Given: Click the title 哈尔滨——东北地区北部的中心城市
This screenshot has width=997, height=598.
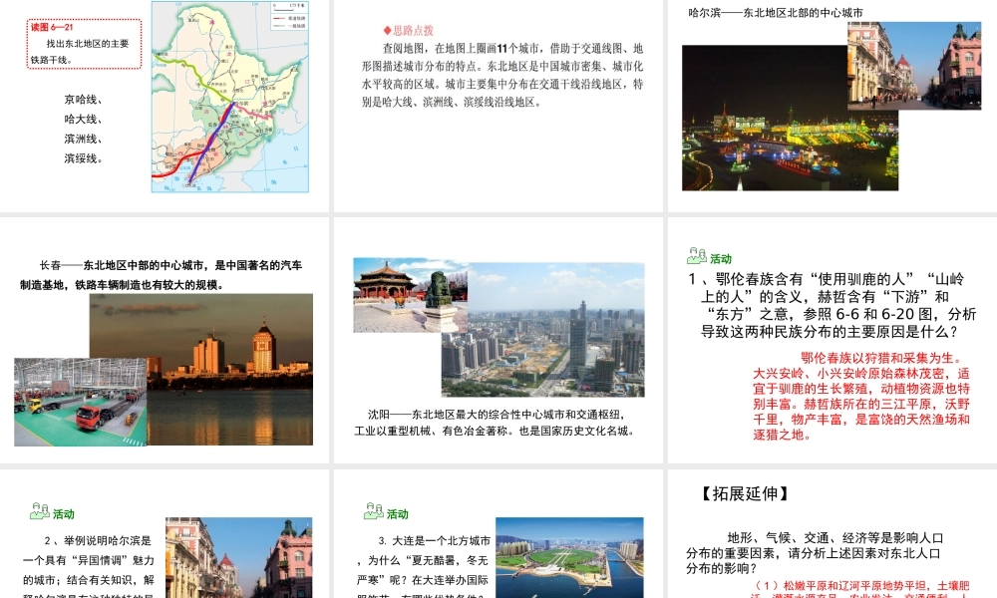Looking at the screenshot, I should tap(775, 13).
